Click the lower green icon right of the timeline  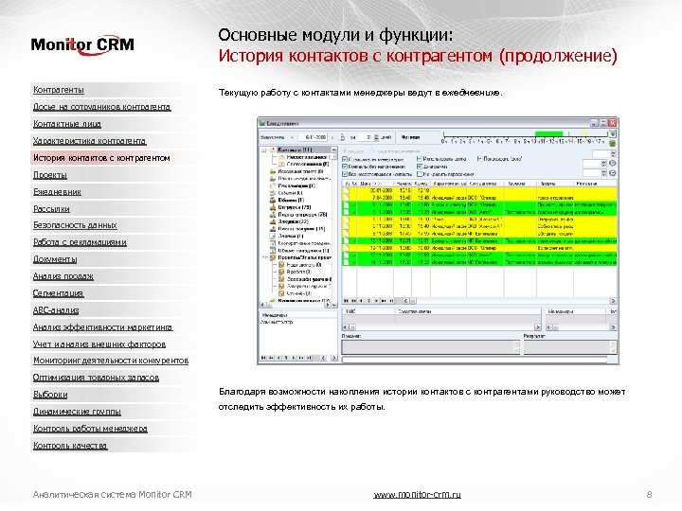(x=613, y=143)
